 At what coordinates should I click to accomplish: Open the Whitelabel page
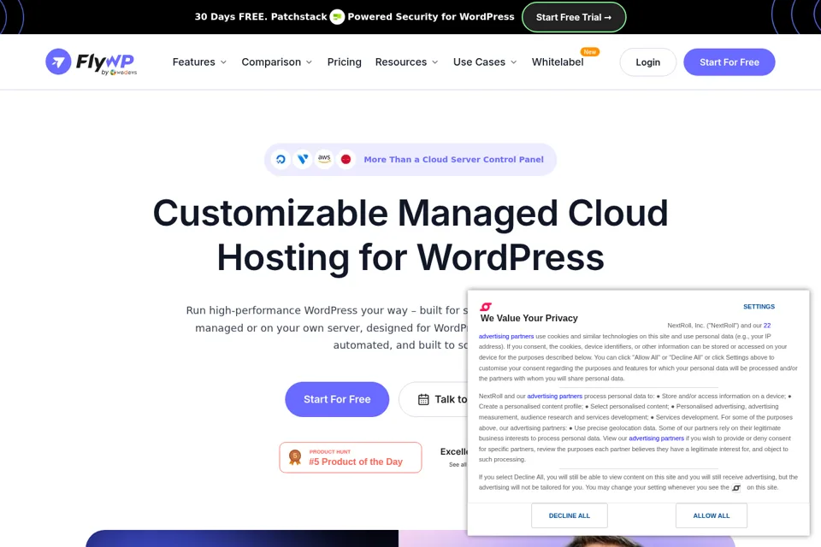click(557, 62)
